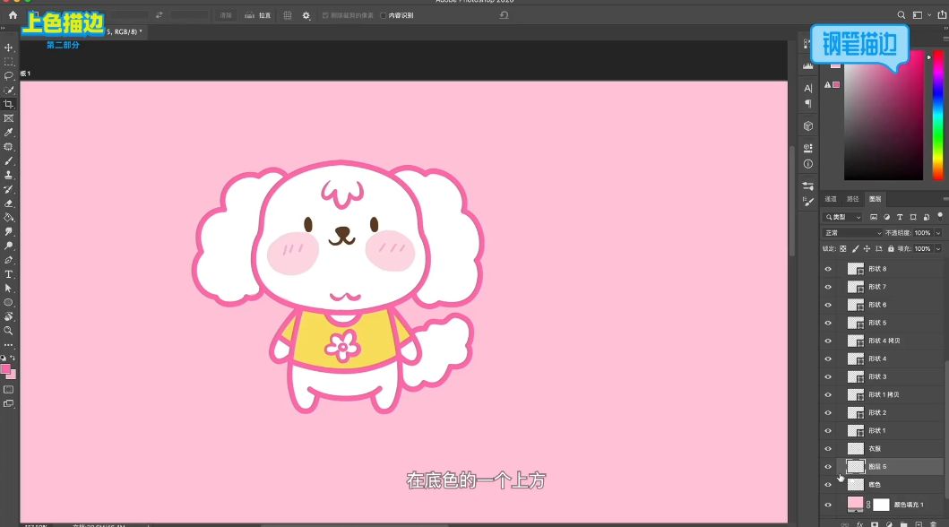The image size is (949, 527).
Task: Open the fill 100% dropdown arrow
Action: (938, 248)
